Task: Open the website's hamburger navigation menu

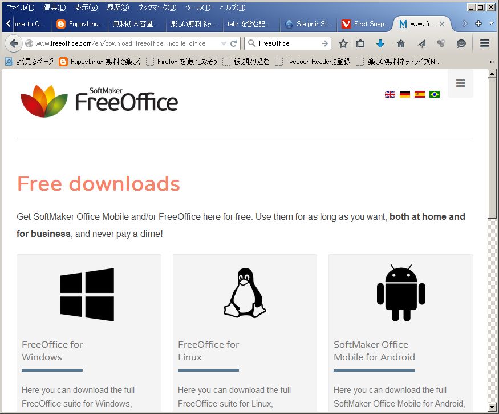Action: click(x=460, y=83)
